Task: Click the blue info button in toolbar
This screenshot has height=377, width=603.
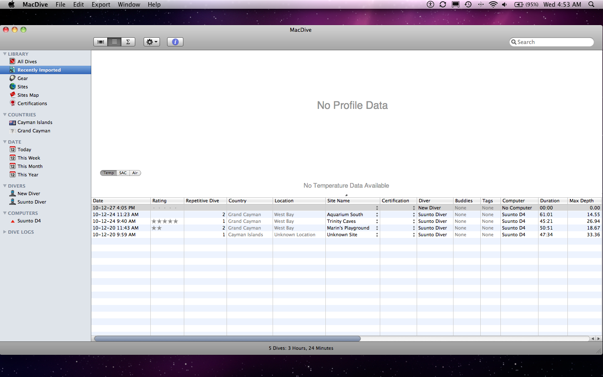Action: [175, 42]
